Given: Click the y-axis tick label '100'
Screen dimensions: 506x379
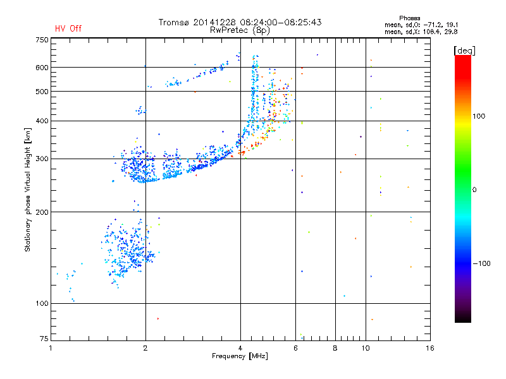Looking at the screenshot, I should click(x=42, y=304).
